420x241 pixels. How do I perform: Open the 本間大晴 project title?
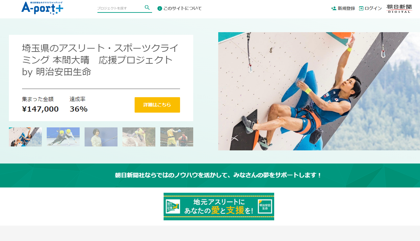click(x=100, y=60)
